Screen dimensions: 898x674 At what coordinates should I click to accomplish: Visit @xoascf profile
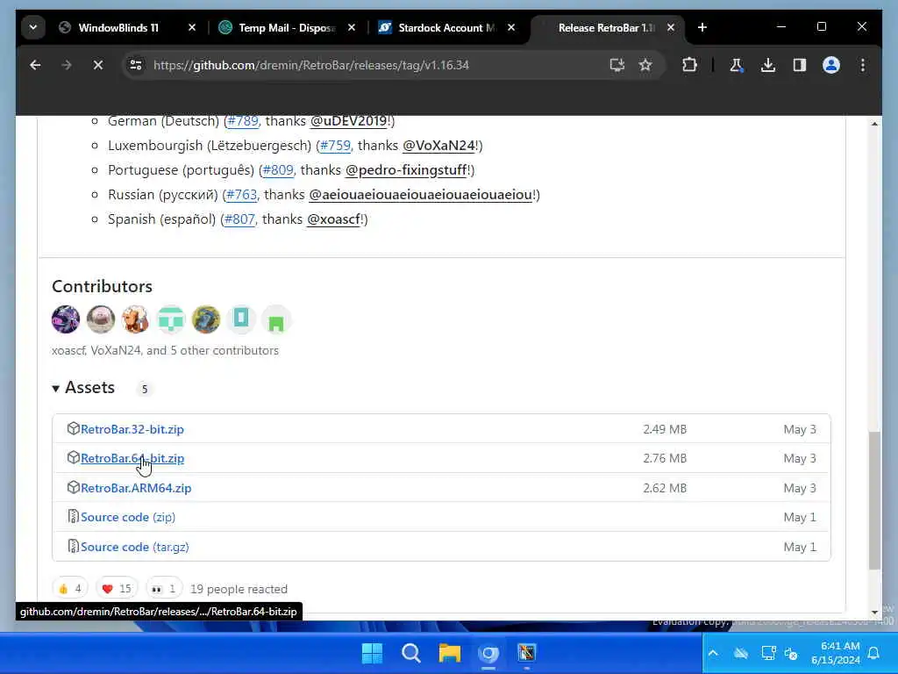click(x=334, y=219)
